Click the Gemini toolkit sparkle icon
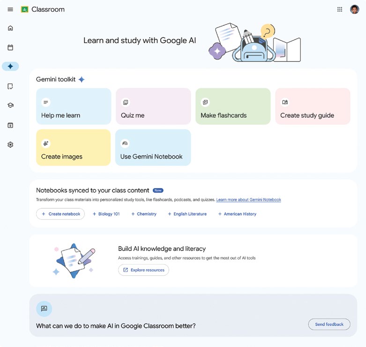366x347 pixels. pos(82,79)
